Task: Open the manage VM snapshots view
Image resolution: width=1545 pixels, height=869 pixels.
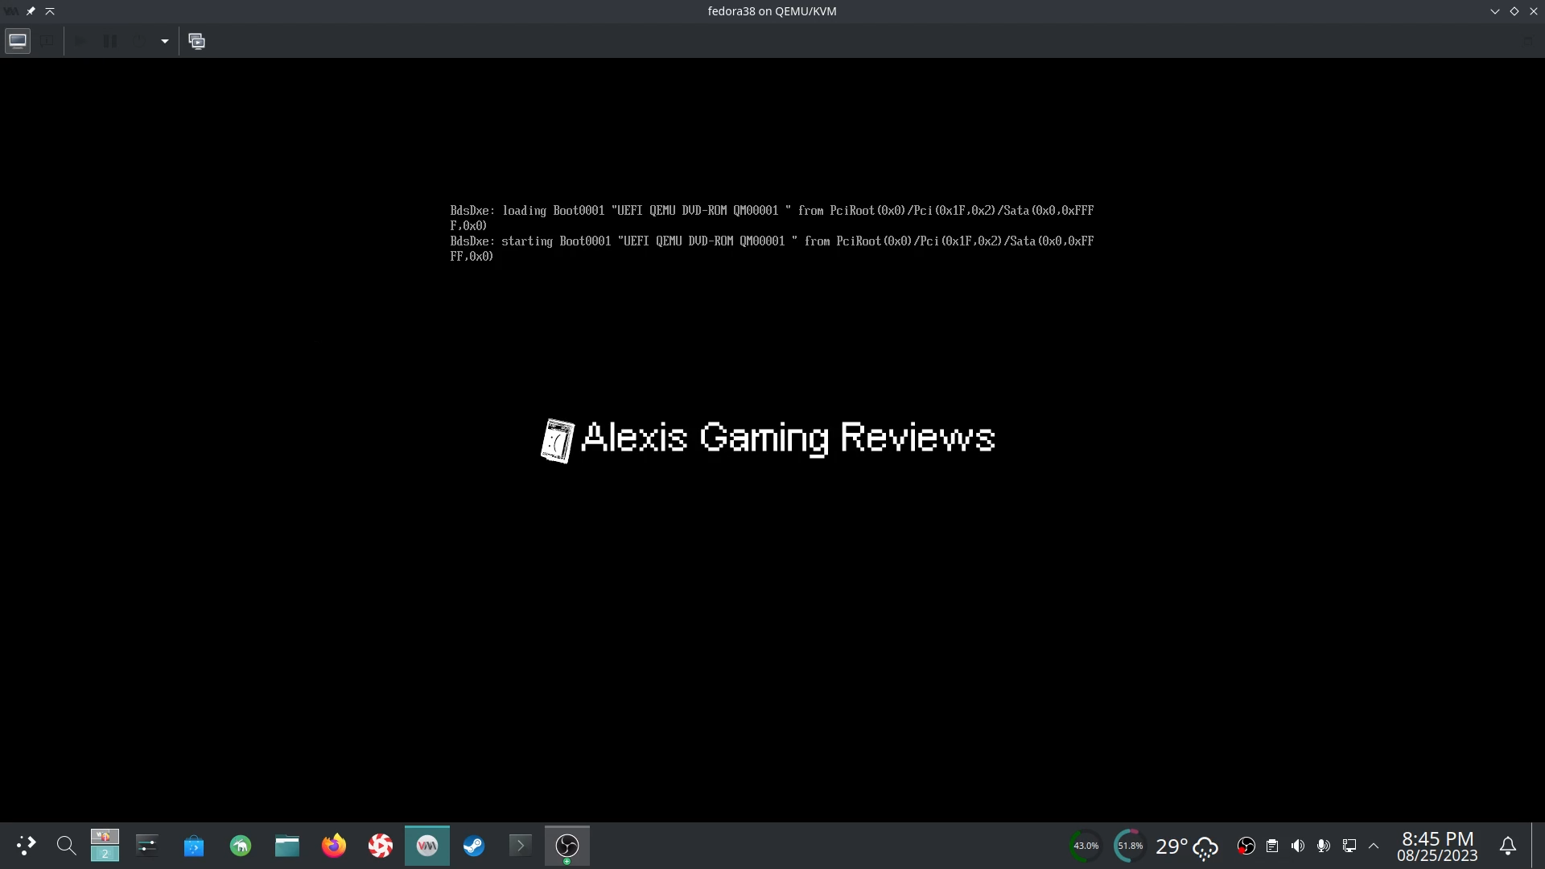Action: pyautogui.click(x=196, y=41)
